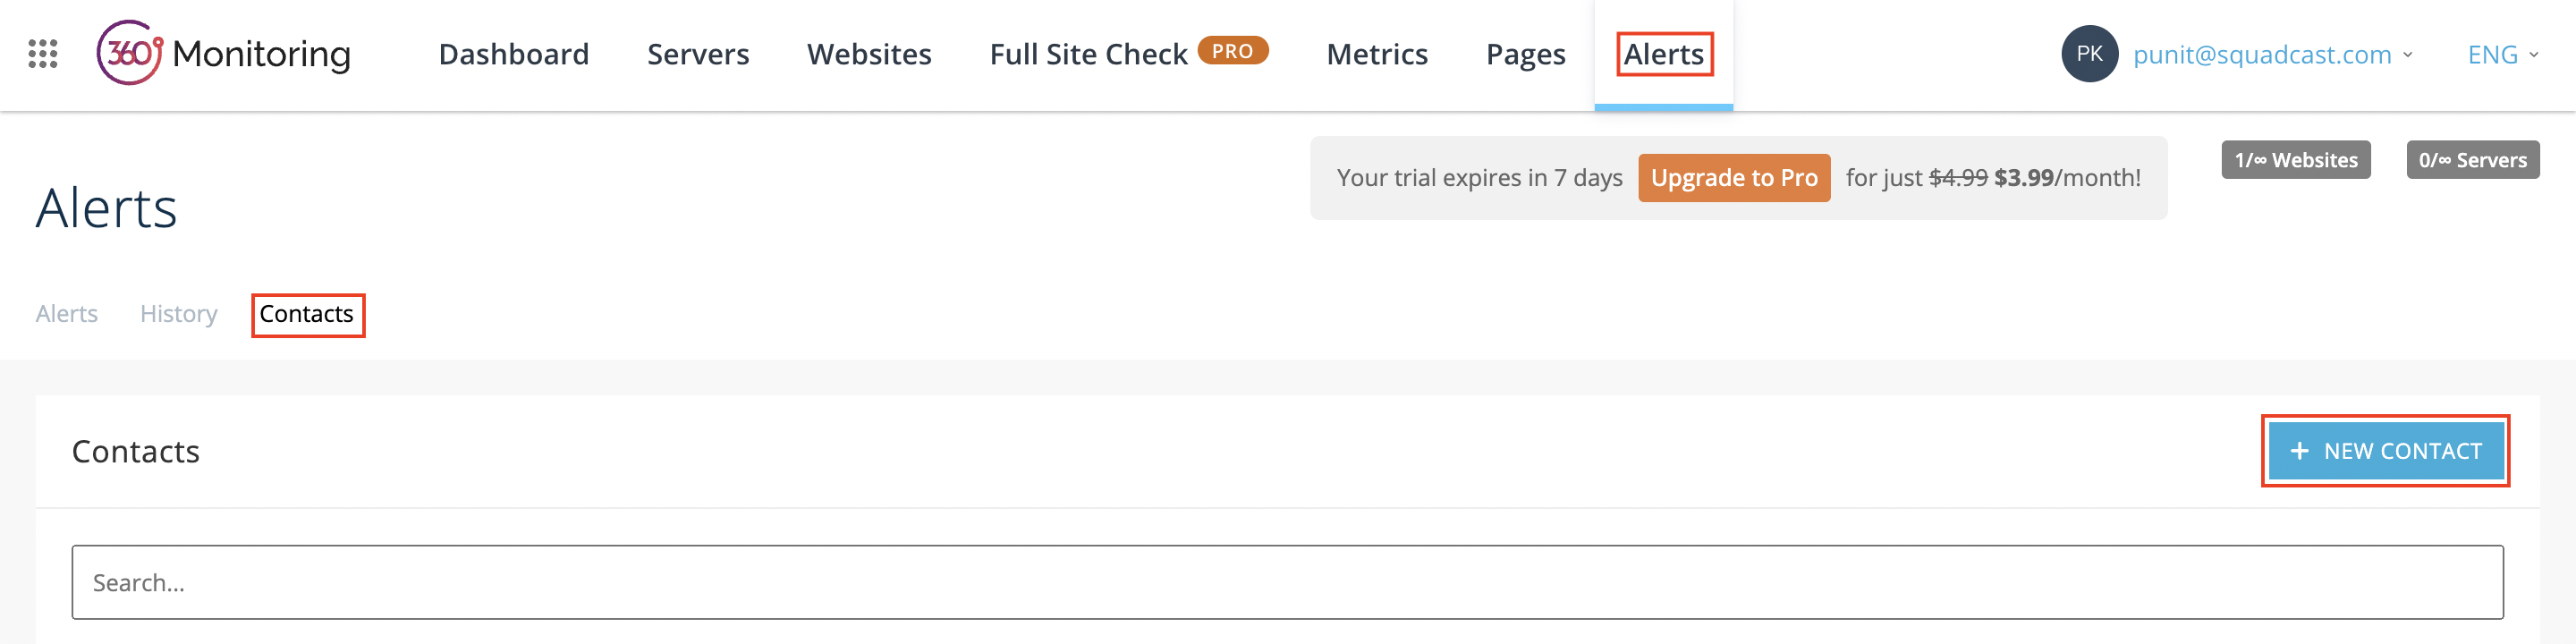
Task: Expand the punit@squadcast.com account dropdown
Action: 2272,54
